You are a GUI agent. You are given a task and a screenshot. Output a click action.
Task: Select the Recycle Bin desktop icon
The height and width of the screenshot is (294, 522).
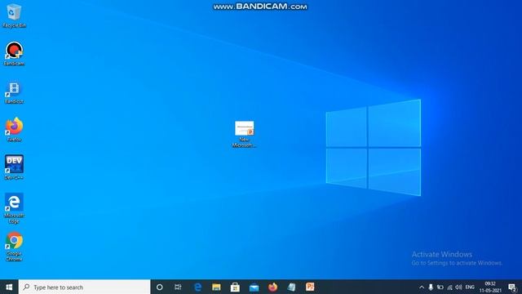[x=14, y=16]
